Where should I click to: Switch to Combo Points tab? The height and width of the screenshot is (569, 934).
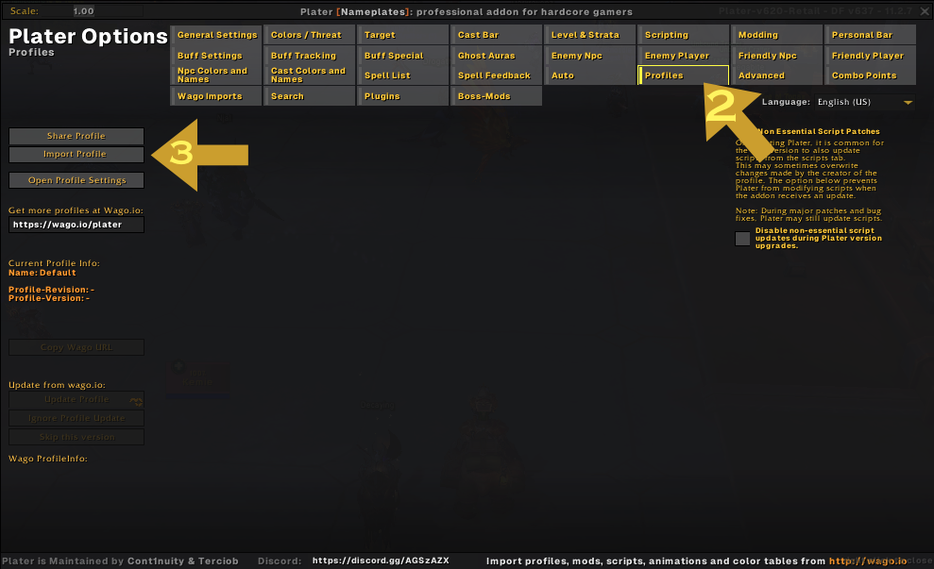tap(871, 75)
